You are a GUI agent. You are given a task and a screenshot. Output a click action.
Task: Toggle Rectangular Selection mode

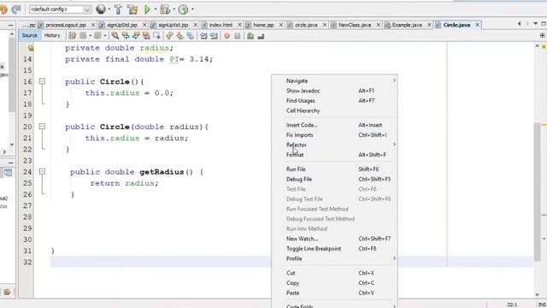pyautogui.click(x=157, y=36)
